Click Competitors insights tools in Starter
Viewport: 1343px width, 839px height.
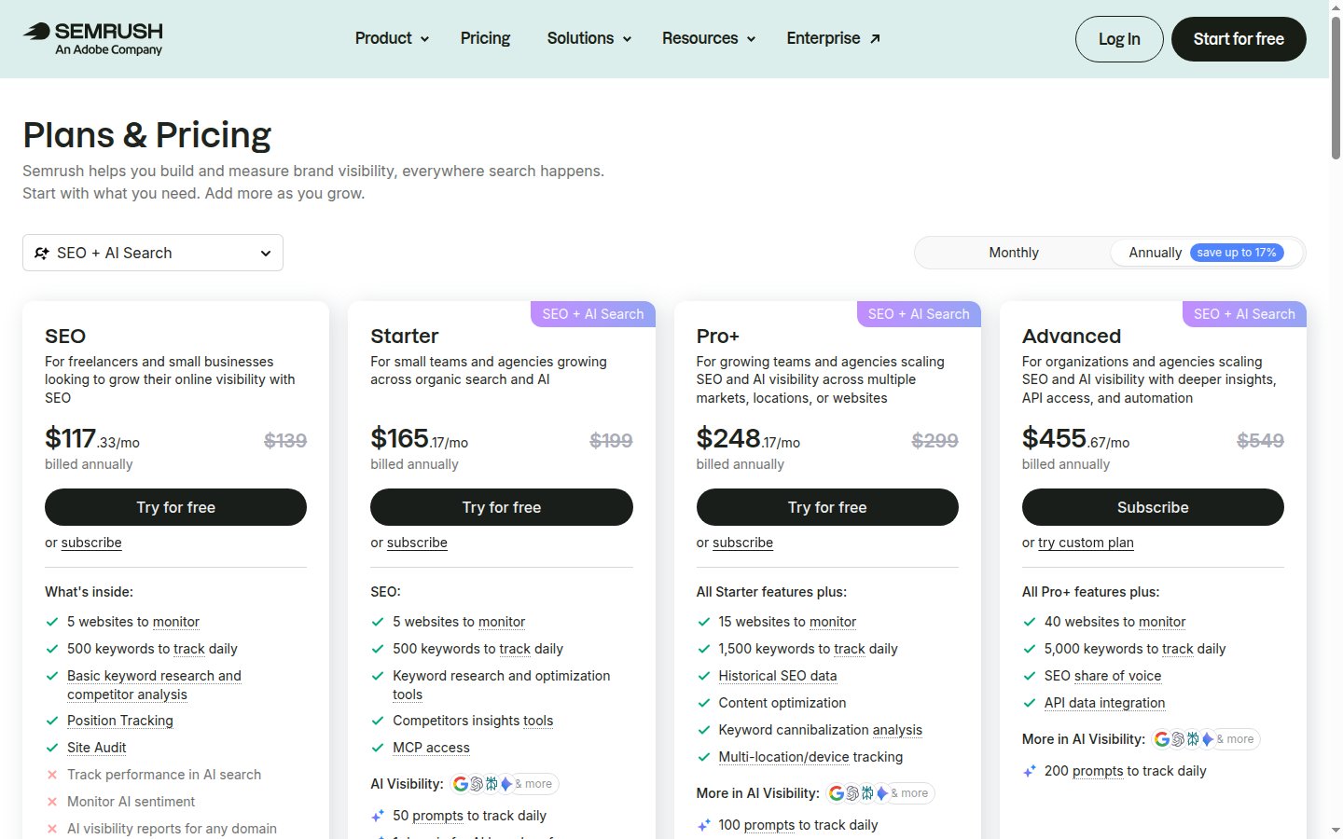click(x=473, y=721)
